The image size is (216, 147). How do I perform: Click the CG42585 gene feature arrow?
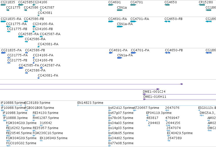pyautogui.click(x=21, y=5)
